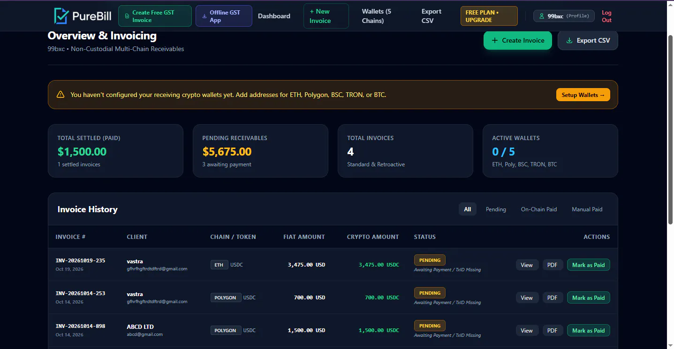Image resolution: width=674 pixels, height=349 pixels.
Task: Click the PENDING status badge for INV-20261014-253
Action: tap(430, 293)
